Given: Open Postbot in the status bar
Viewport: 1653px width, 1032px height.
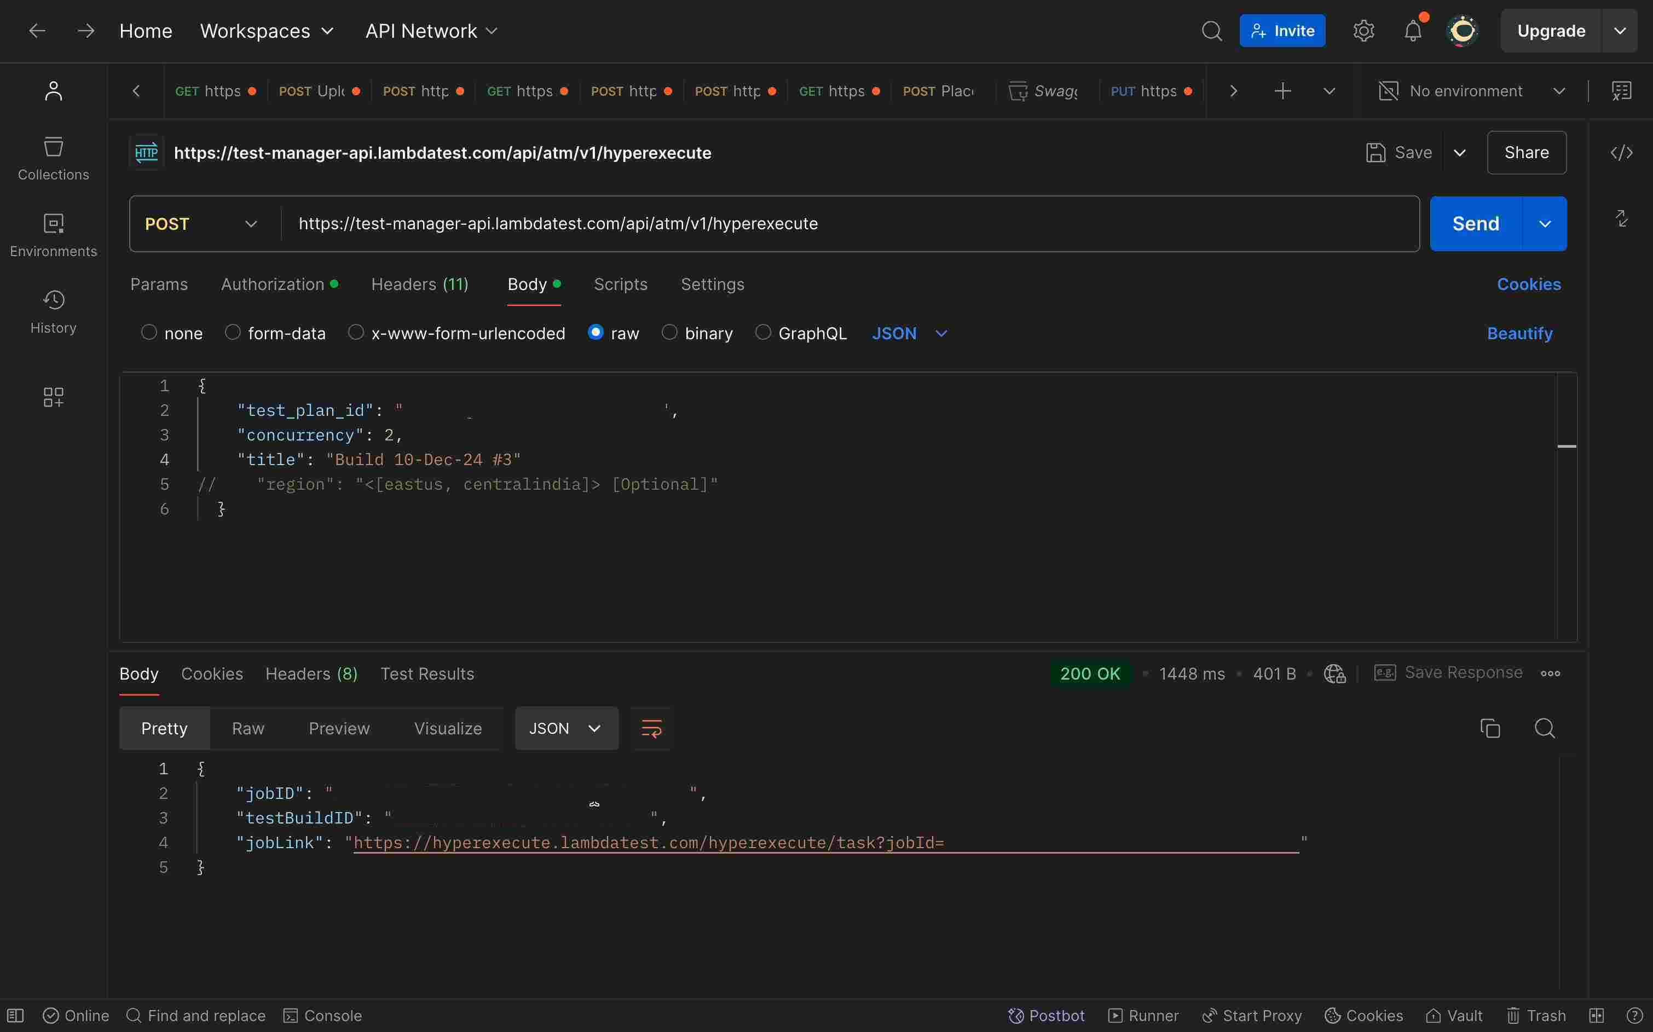Looking at the screenshot, I should (x=1046, y=1016).
